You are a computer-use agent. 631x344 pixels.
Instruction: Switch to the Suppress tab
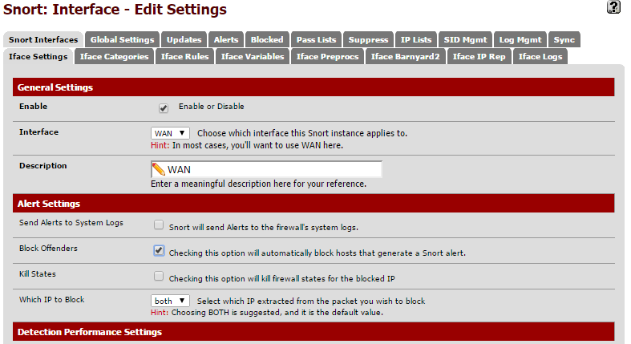(x=368, y=39)
